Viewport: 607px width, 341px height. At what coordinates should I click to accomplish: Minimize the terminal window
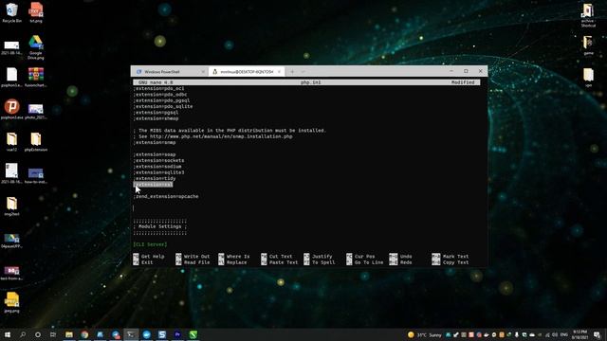tap(451, 71)
